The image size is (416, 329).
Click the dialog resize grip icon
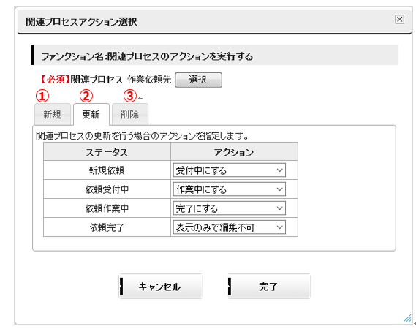(407, 318)
